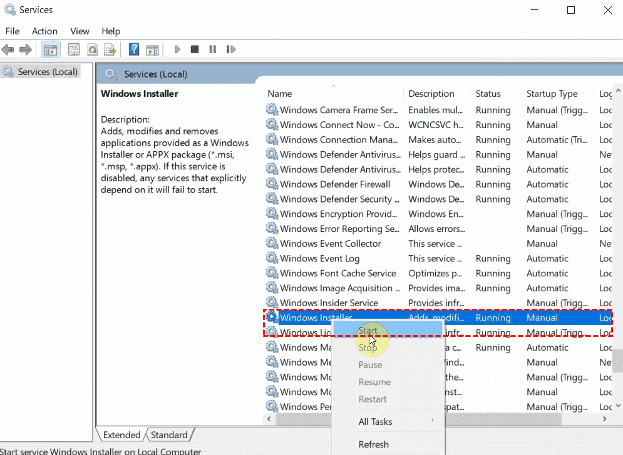Click gear icon of Windows Event Log

(272, 257)
